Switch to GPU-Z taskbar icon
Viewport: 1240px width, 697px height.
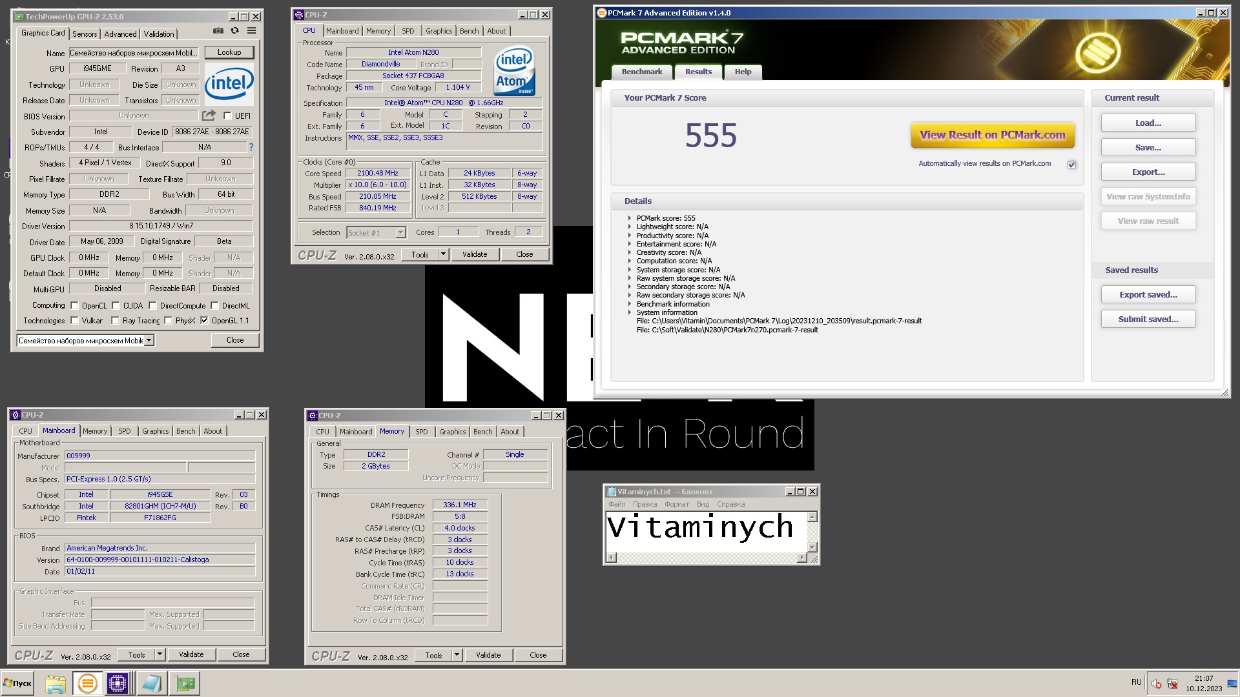coord(185,683)
